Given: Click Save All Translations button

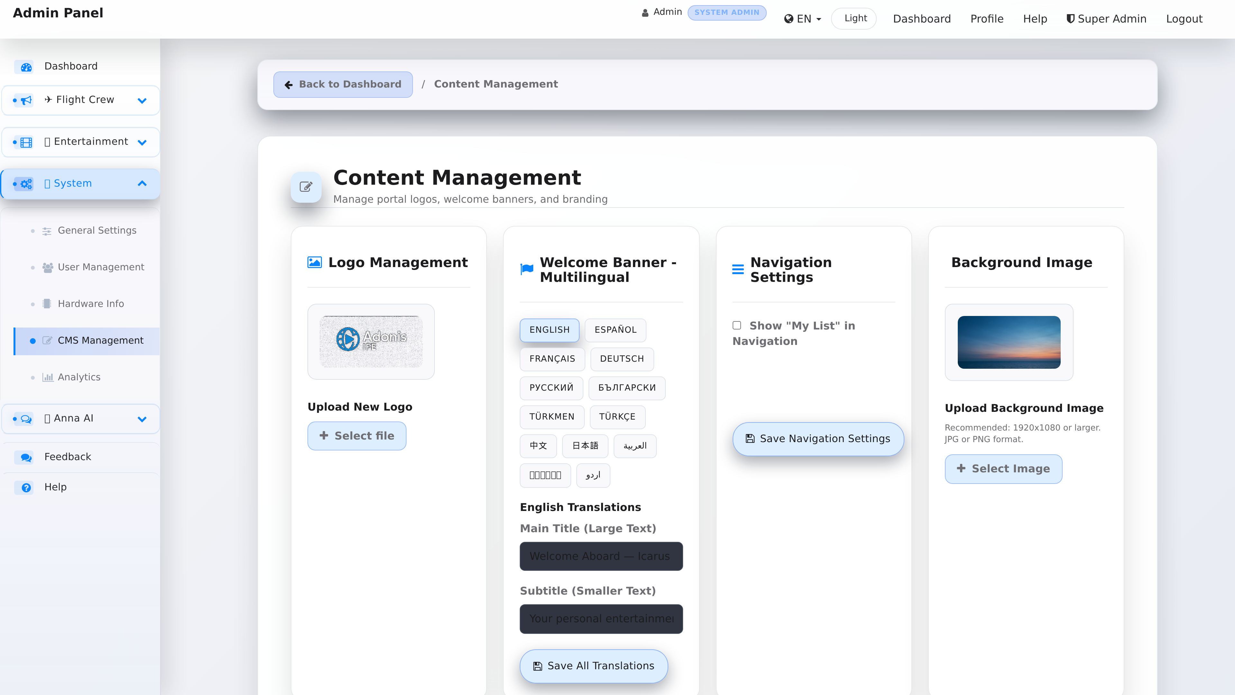Looking at the screenshot, I should (593, 666).
